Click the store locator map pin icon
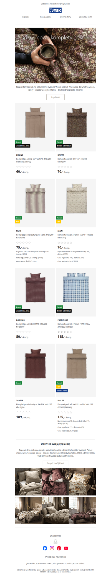This screenshot has width=111, height=578. click(56, 541)
